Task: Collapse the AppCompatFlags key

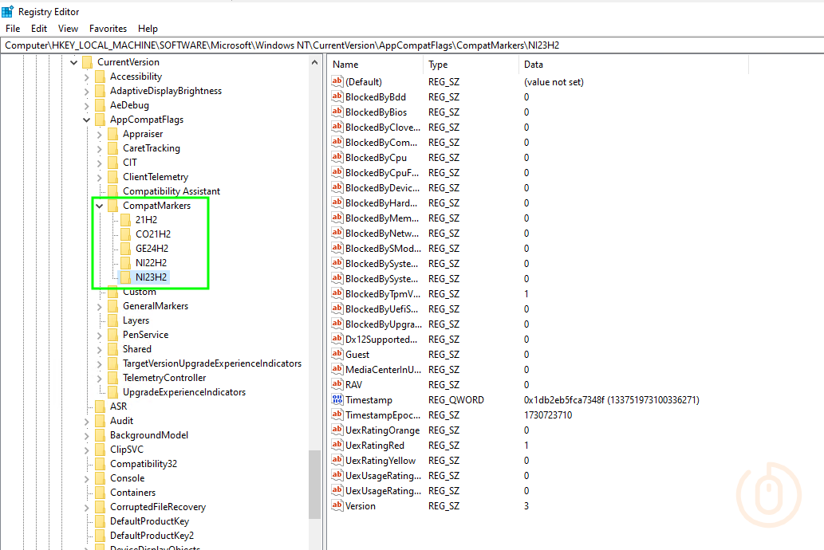Action: pos(87,120)
